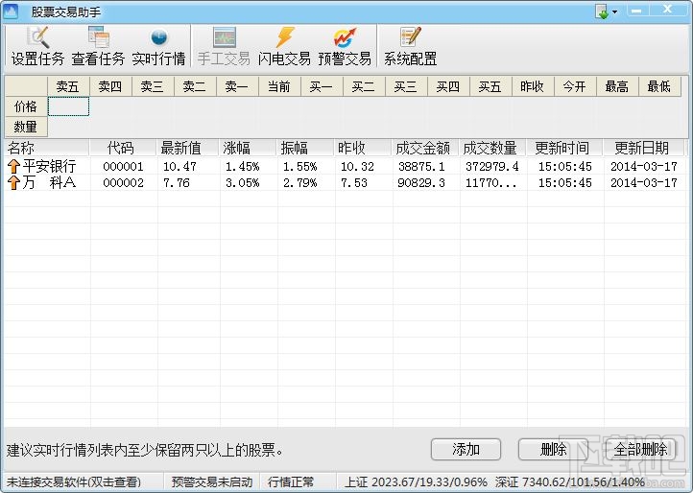This screenshot has height=493, width=693.
Task: Click the 添加 button
Action: pyautogui.click(x=466, y=449)
